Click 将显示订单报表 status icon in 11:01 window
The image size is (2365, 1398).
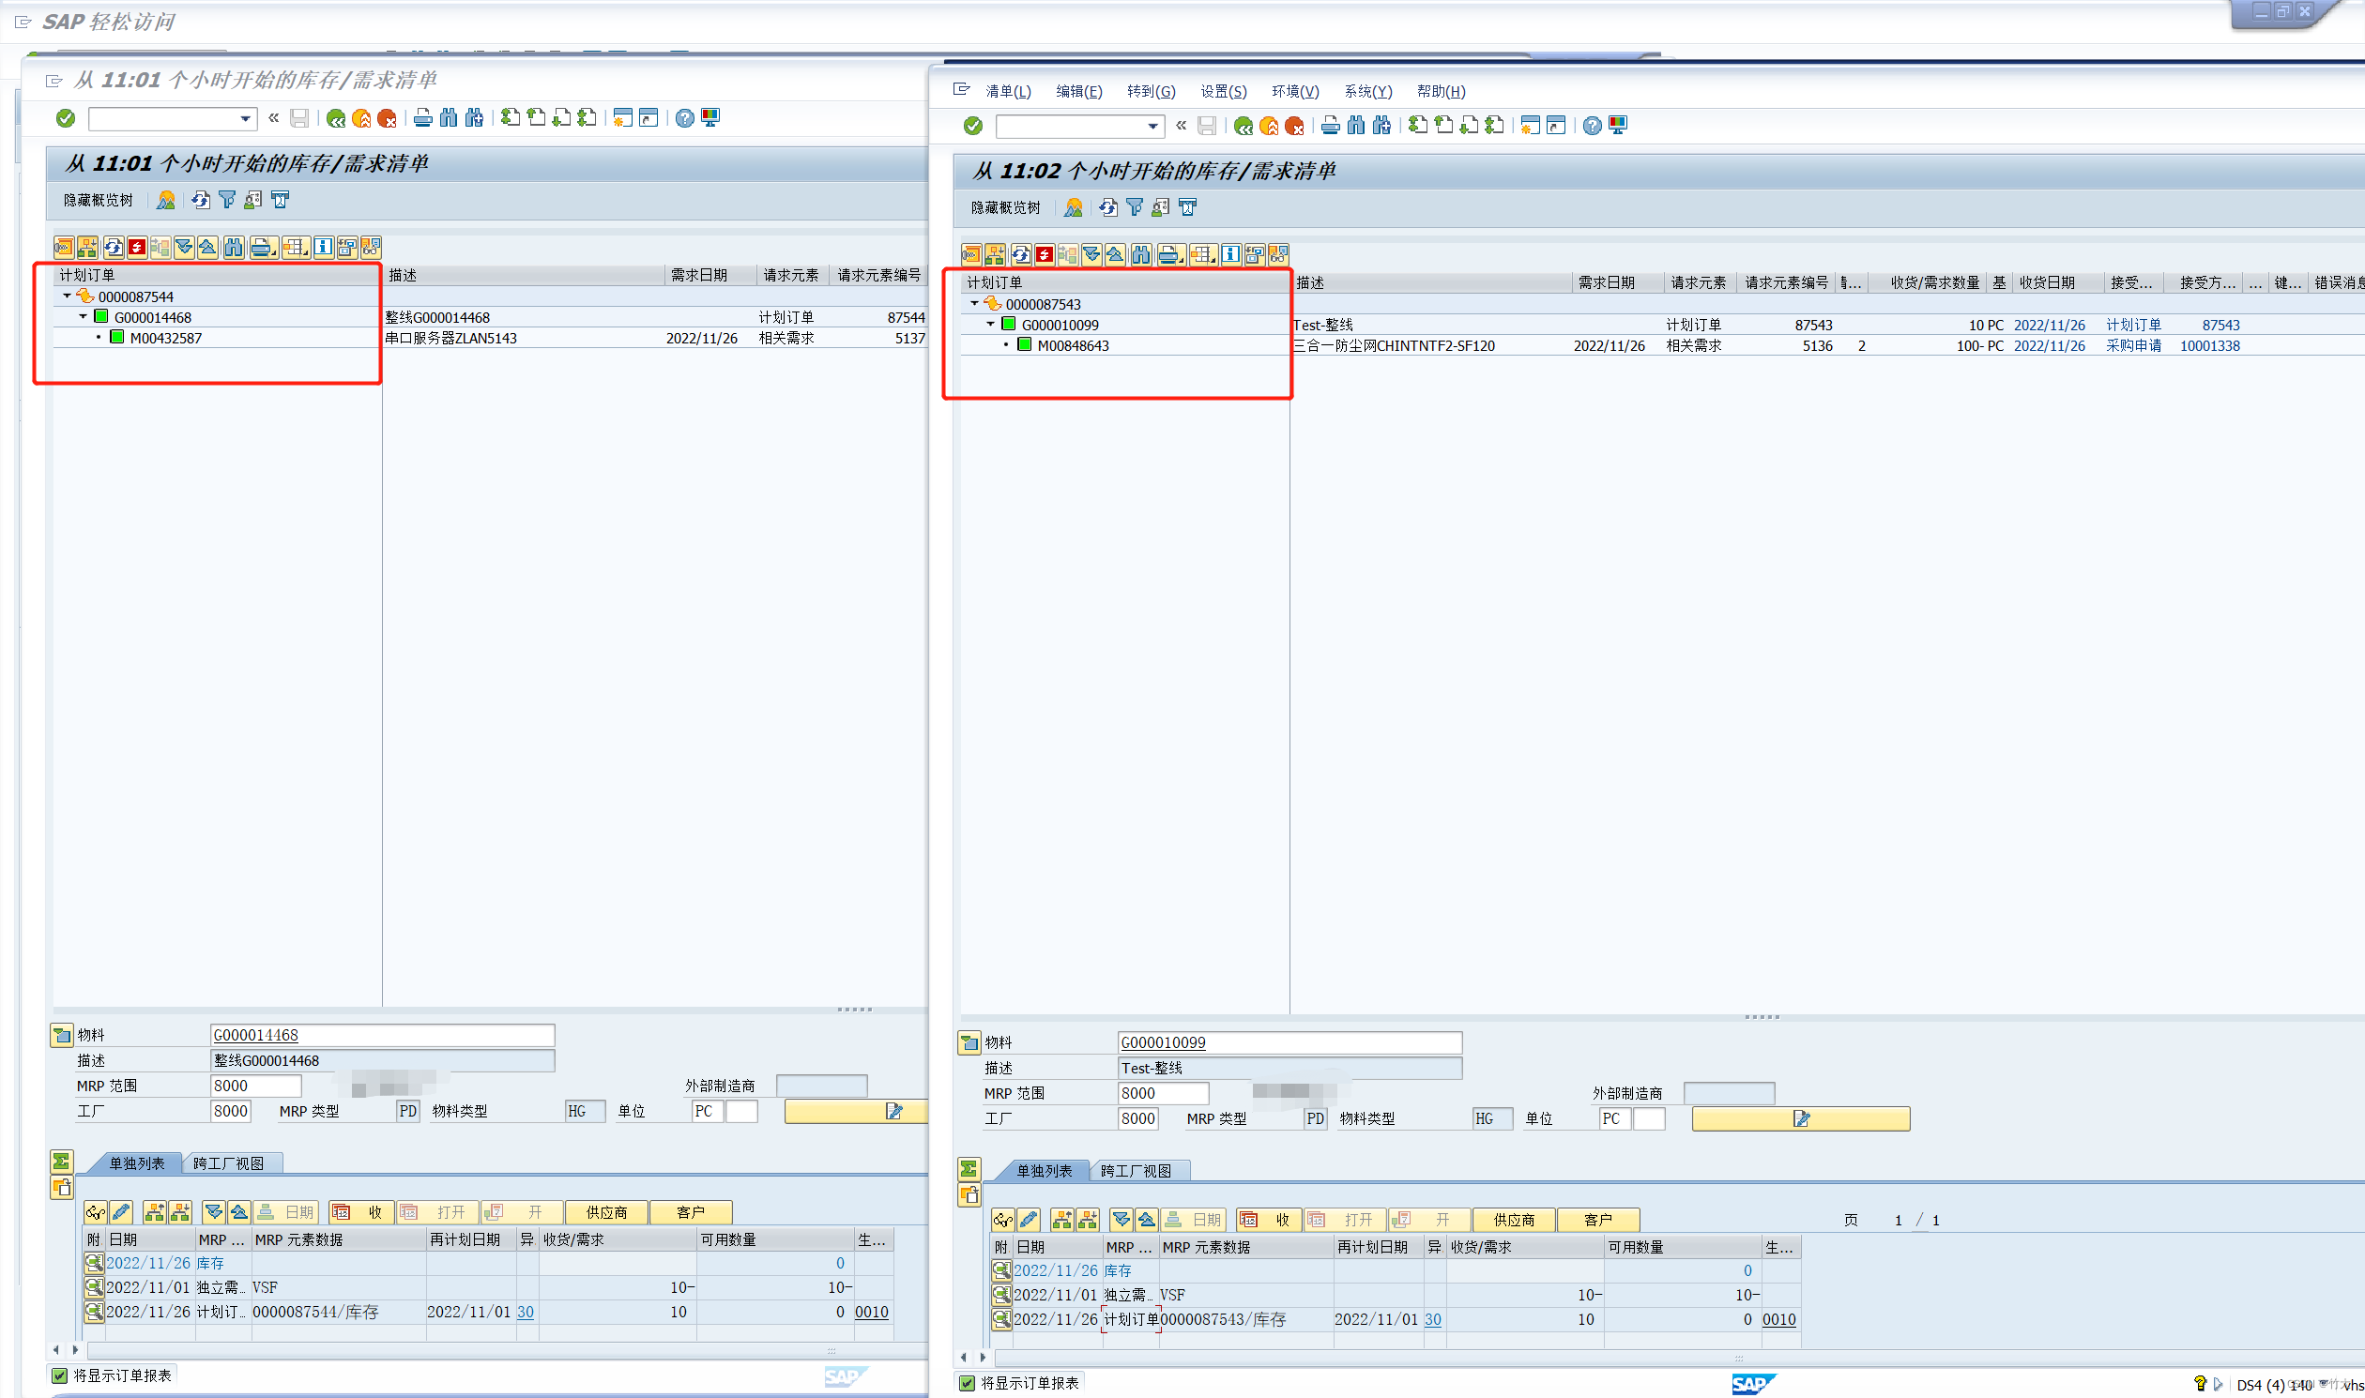59,1375
